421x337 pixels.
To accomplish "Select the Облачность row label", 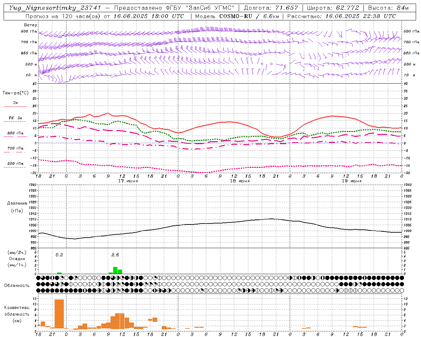I will coord(17,286).
